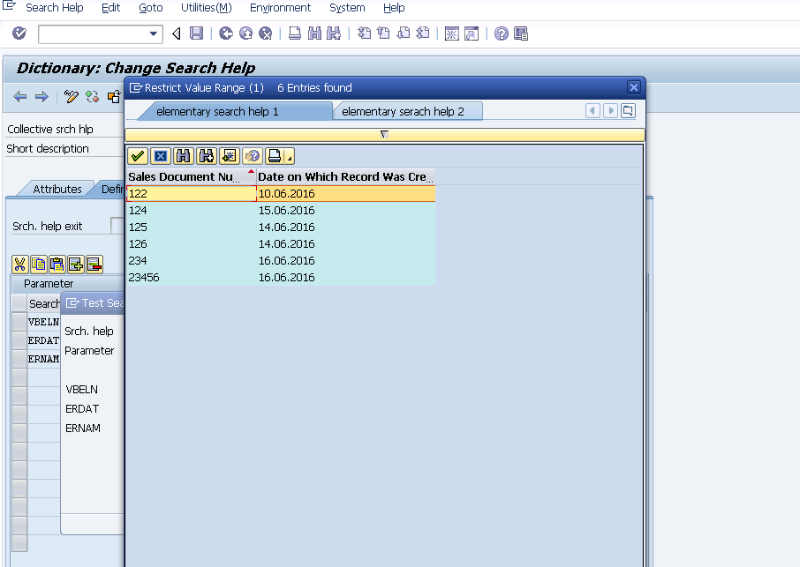Open the Utilities(M) menu

pos(206,8)
